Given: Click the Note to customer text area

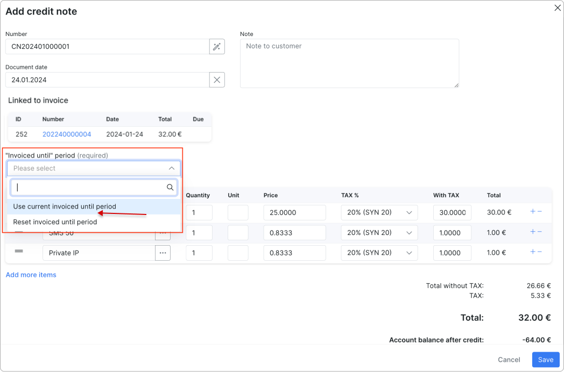Looking at the screenshot, I should (350, 63).
